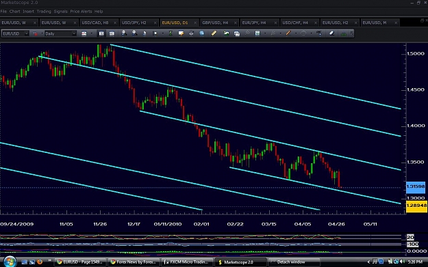428x267 pixels.
Task: Launch Firefox from quick launch bar
Action: 40,262
